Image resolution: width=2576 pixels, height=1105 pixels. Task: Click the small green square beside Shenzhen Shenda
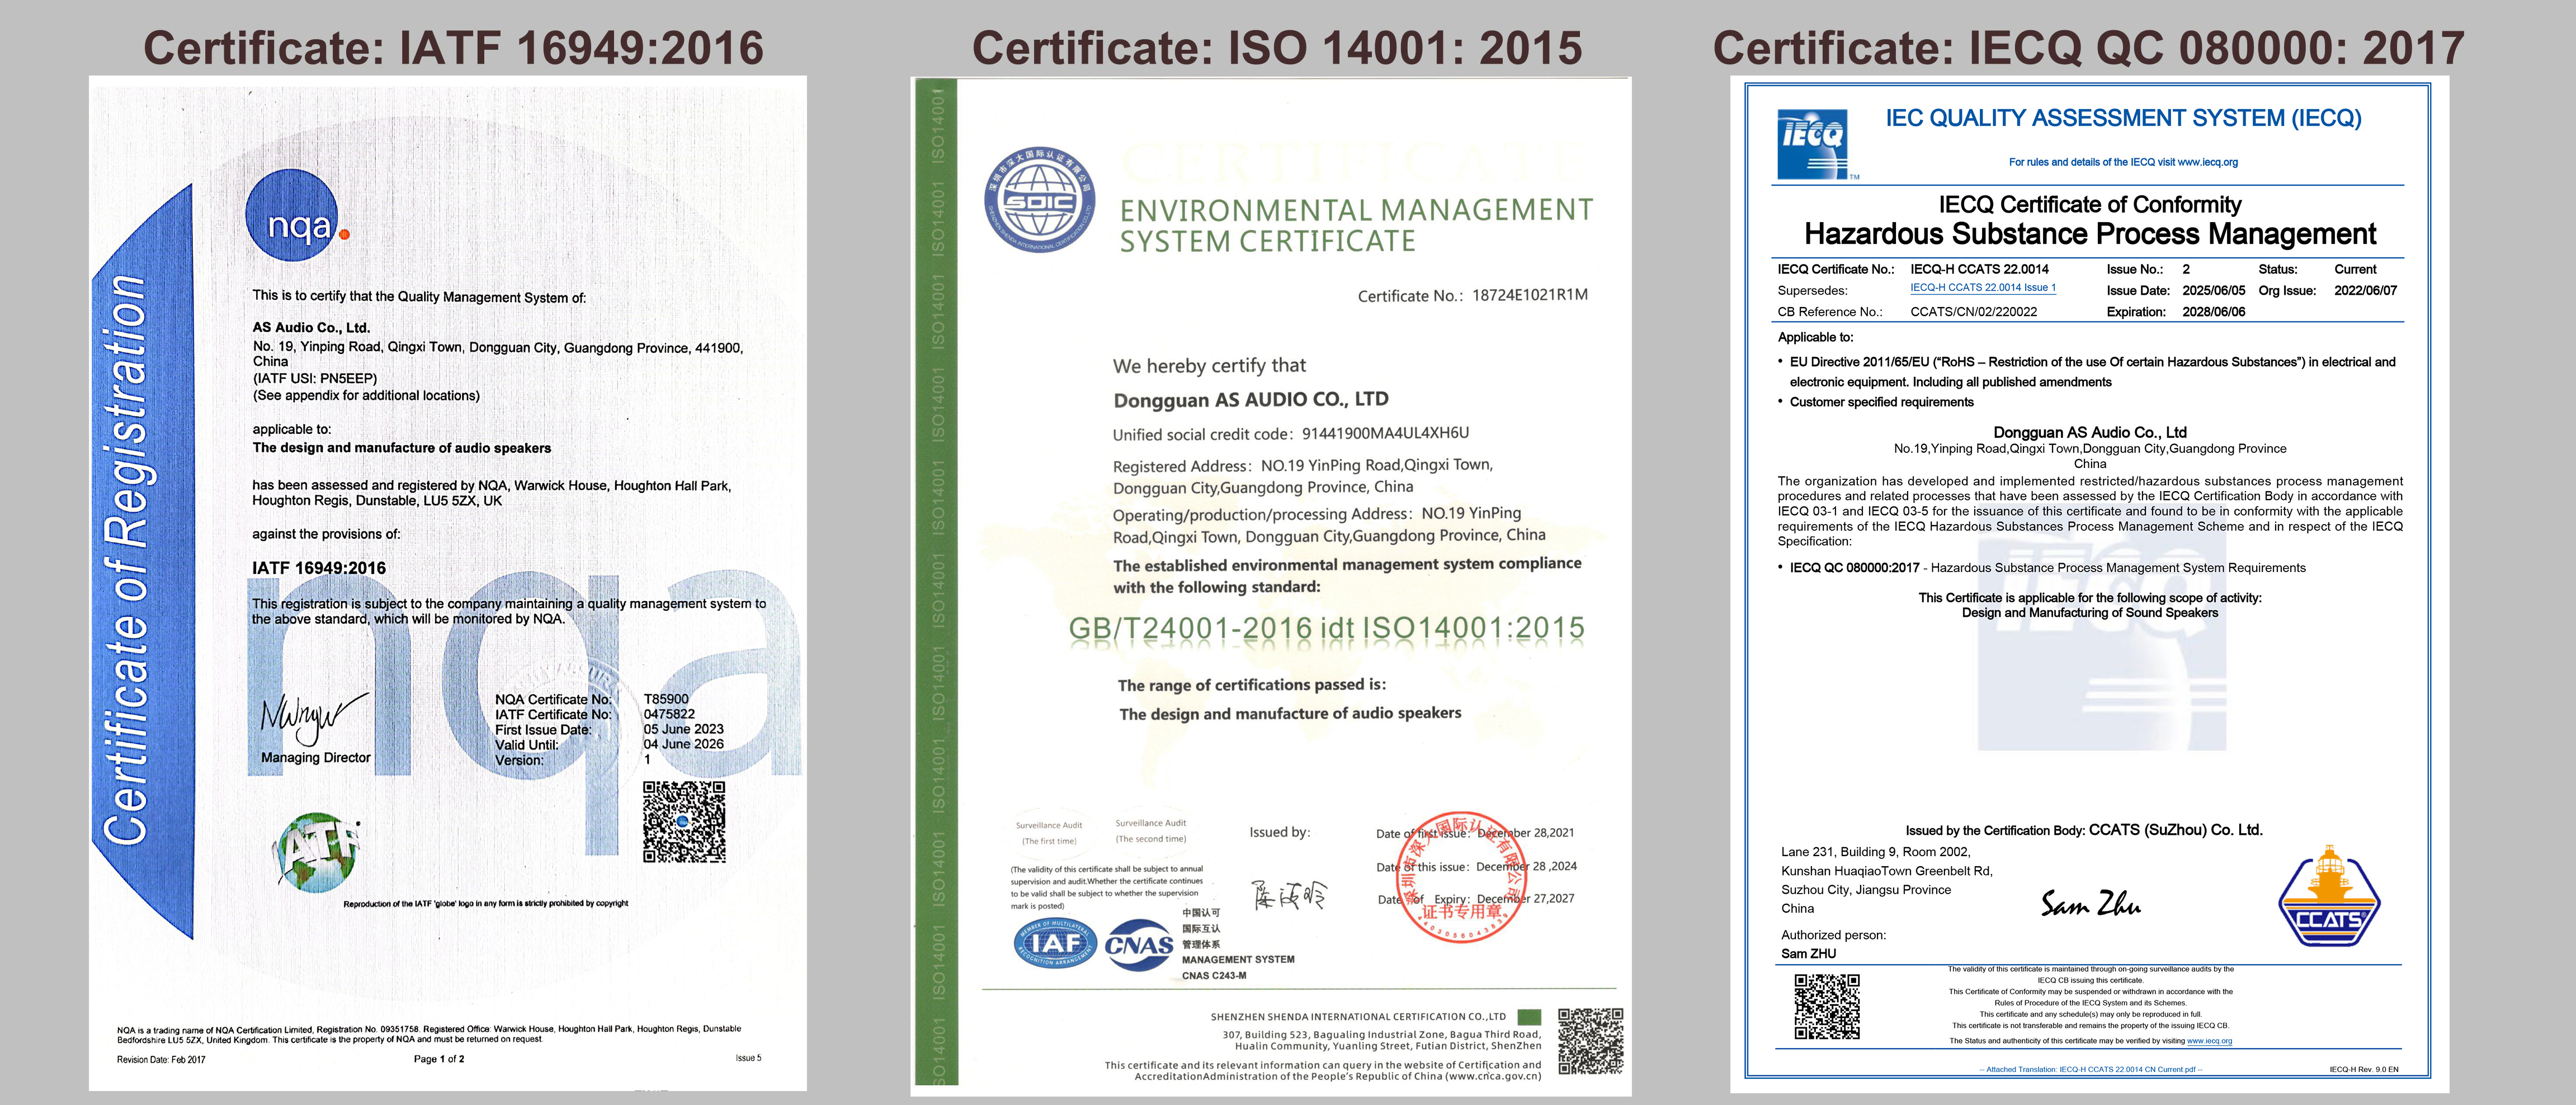click(1529, 1017)
